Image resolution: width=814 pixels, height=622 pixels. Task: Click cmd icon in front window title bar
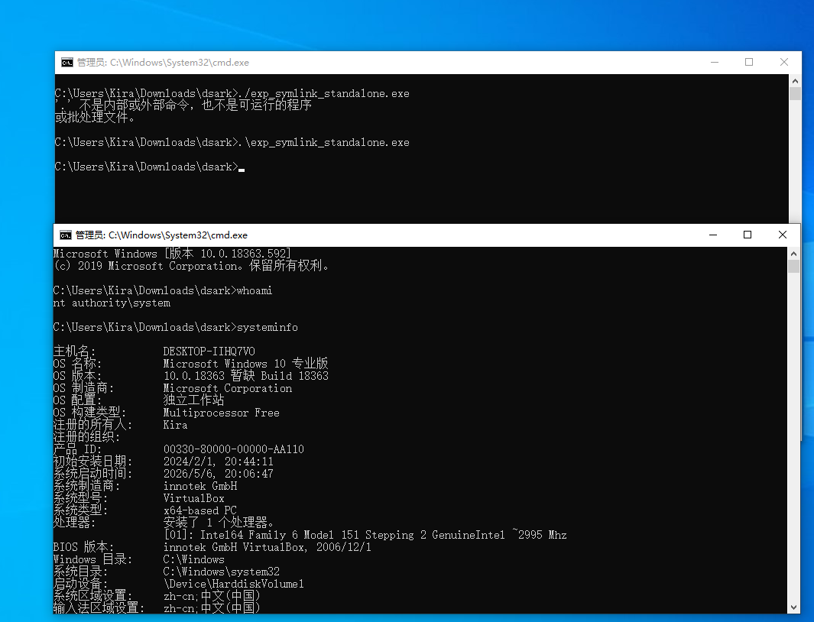[66, 235]
